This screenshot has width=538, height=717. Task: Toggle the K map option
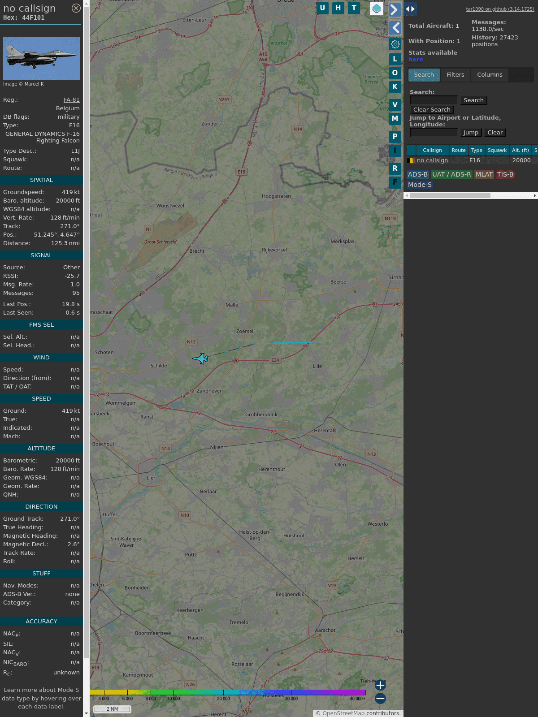(x=395, y=87)
